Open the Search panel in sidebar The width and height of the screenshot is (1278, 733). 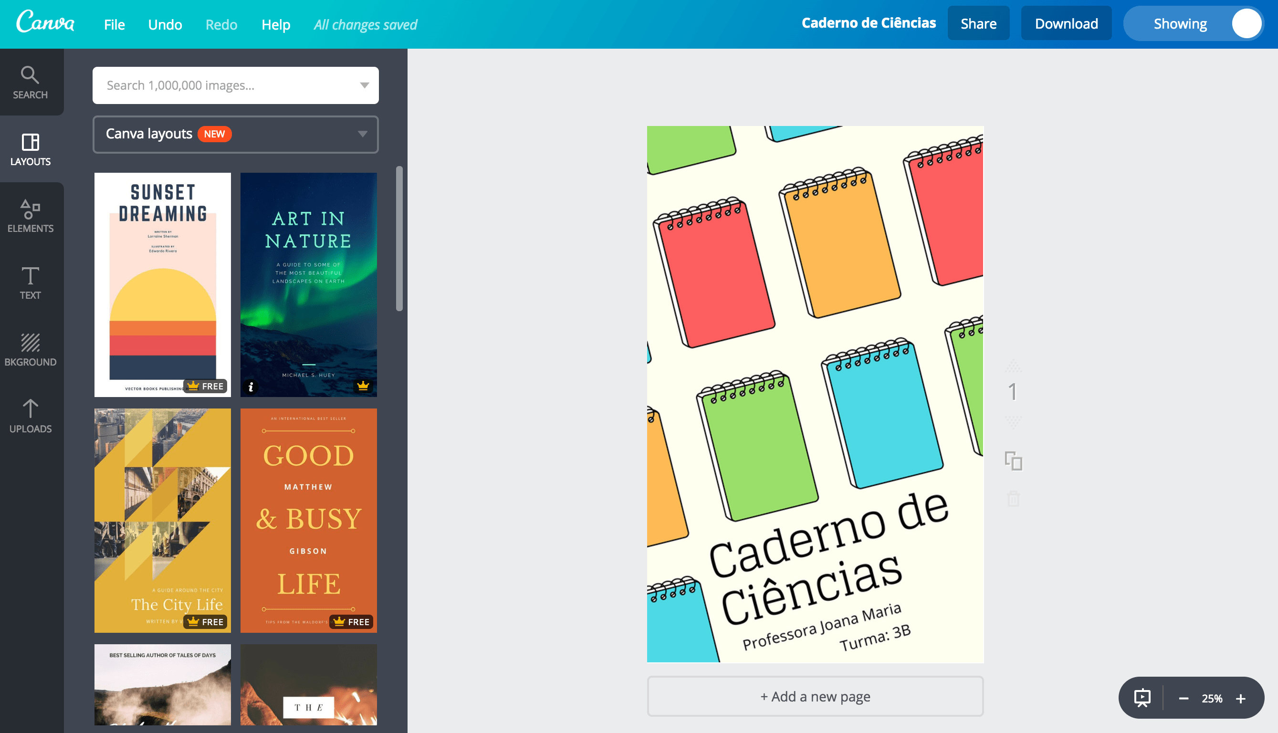pyautogui.click(x=30, y=83)
